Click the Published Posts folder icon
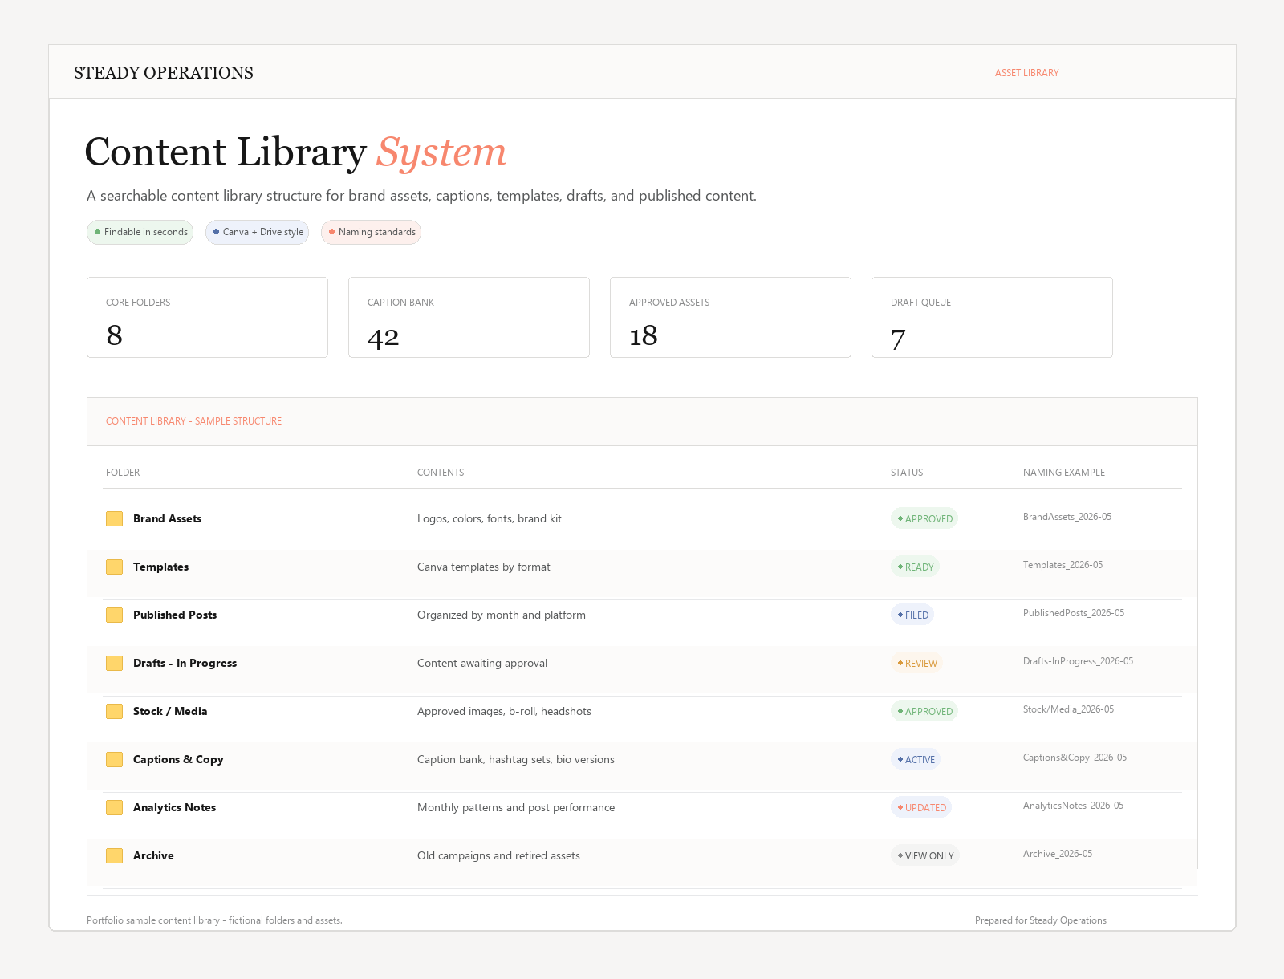1284x979 pixels. [x=114, y=615]
